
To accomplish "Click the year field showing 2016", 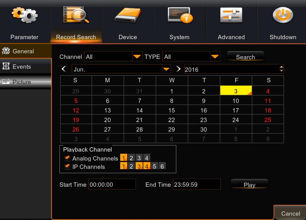I will 234,69.
